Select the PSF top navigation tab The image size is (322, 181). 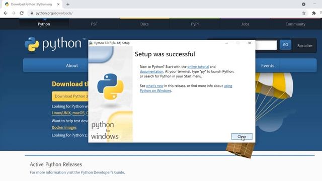click(x=94, y=24)
